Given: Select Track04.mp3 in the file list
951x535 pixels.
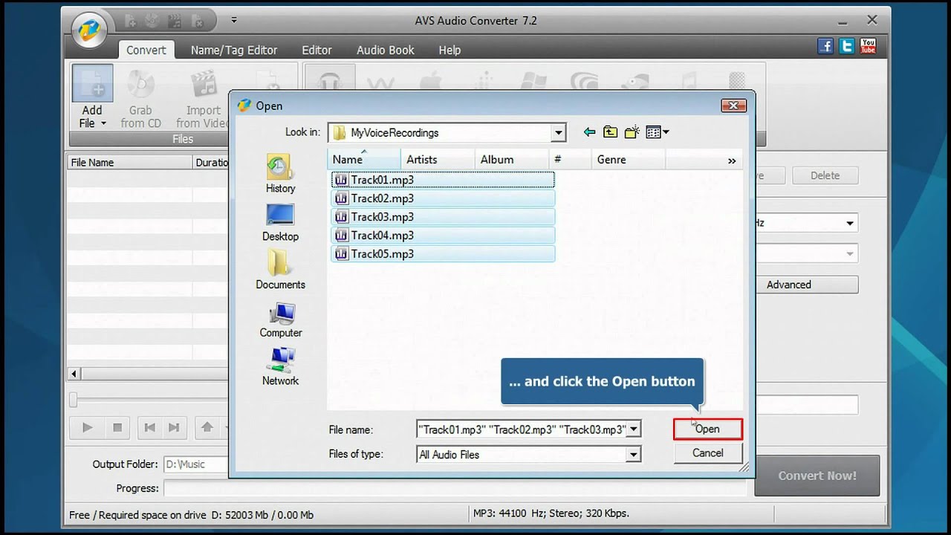Looking at the screenshot, I should [x=443, y=235].
